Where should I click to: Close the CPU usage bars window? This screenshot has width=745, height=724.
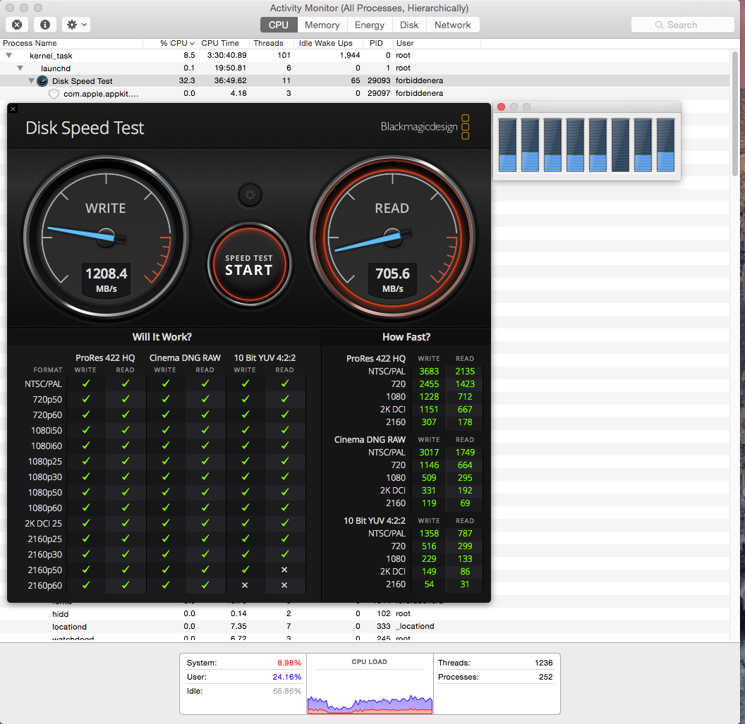pos(502,107)
